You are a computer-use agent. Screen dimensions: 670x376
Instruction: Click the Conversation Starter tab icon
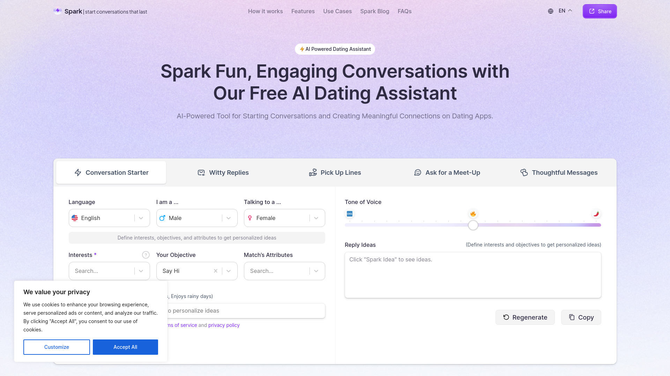(77, 172)
